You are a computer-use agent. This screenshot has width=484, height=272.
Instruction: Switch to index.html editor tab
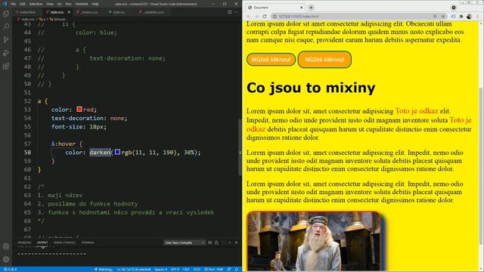pyautogui.click(x=27, y=12)
